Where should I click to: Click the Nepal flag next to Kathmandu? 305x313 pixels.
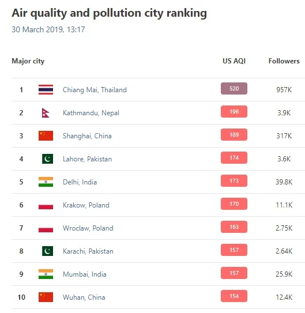pyautogui.click(x=46, y=113)
